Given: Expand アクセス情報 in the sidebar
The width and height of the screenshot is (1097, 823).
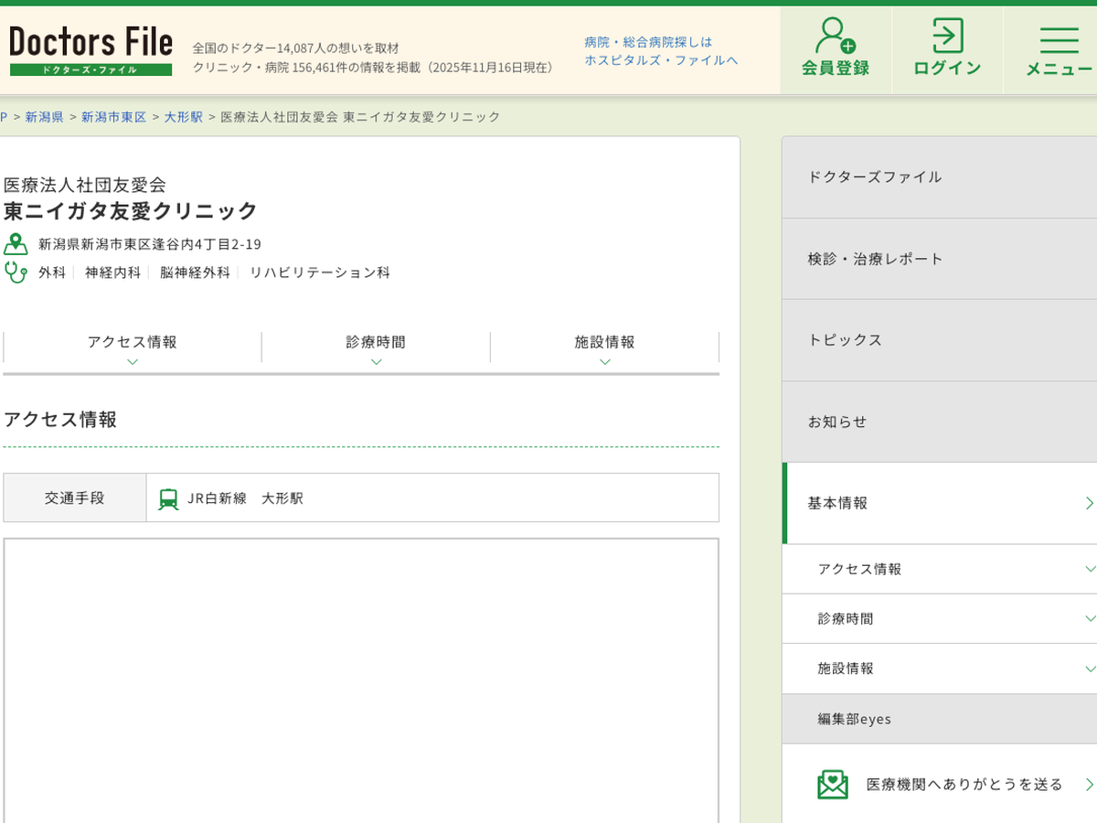Looking at the screenshot, I should [939, 569].
